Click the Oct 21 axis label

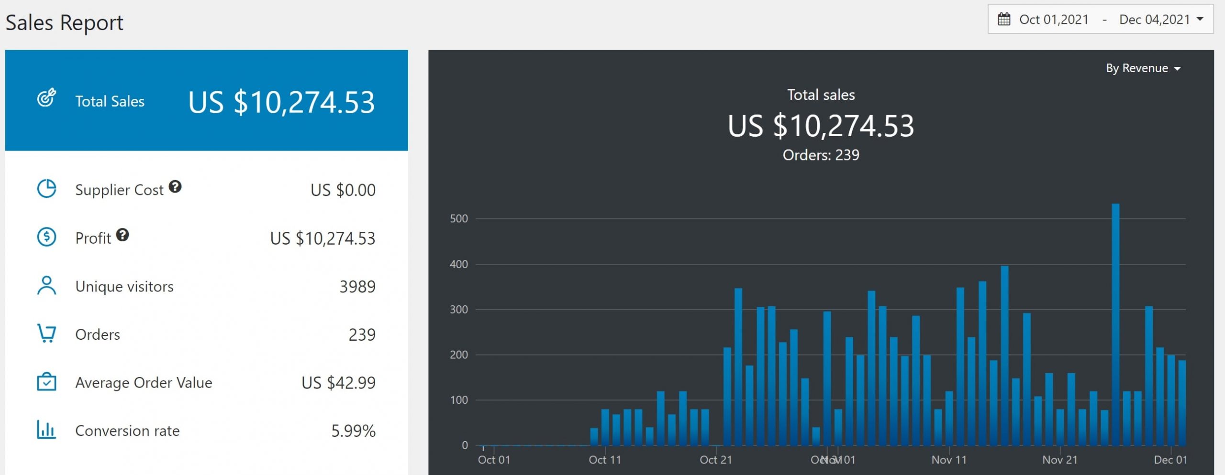[716, 460]
